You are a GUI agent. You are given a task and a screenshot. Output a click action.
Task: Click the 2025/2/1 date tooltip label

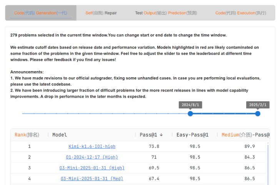(x=257, y=105)
